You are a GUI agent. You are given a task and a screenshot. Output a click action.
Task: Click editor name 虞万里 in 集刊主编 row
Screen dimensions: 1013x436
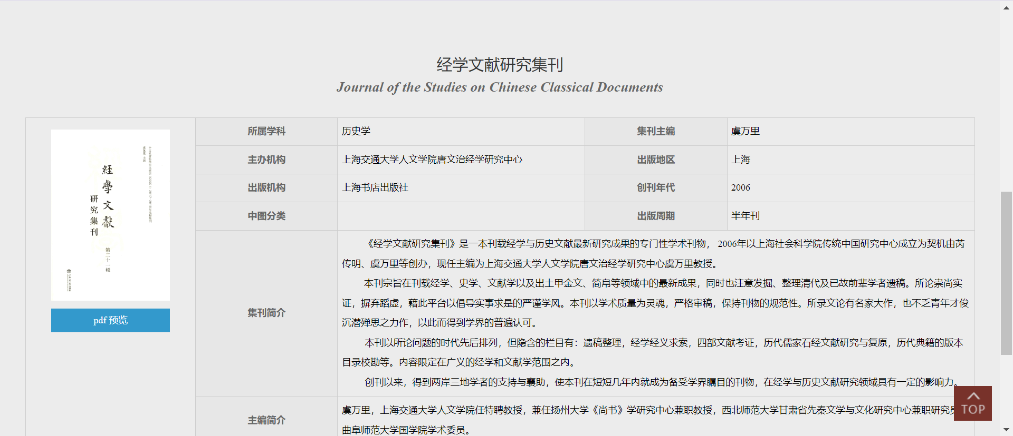[745, 132]
